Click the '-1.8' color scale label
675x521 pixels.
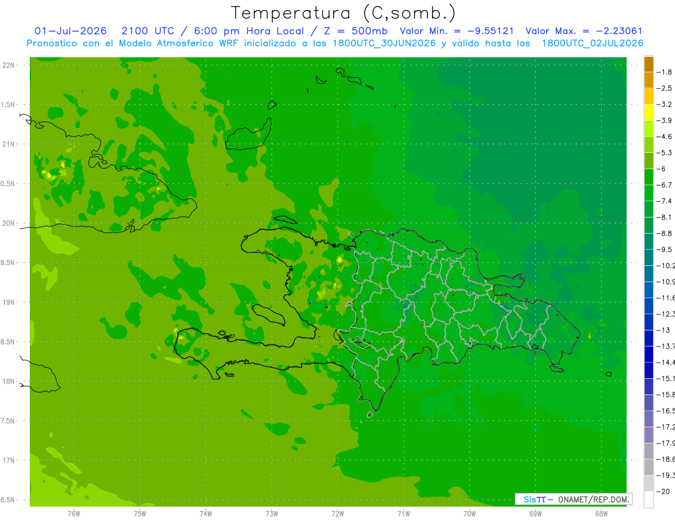[665, 72]
